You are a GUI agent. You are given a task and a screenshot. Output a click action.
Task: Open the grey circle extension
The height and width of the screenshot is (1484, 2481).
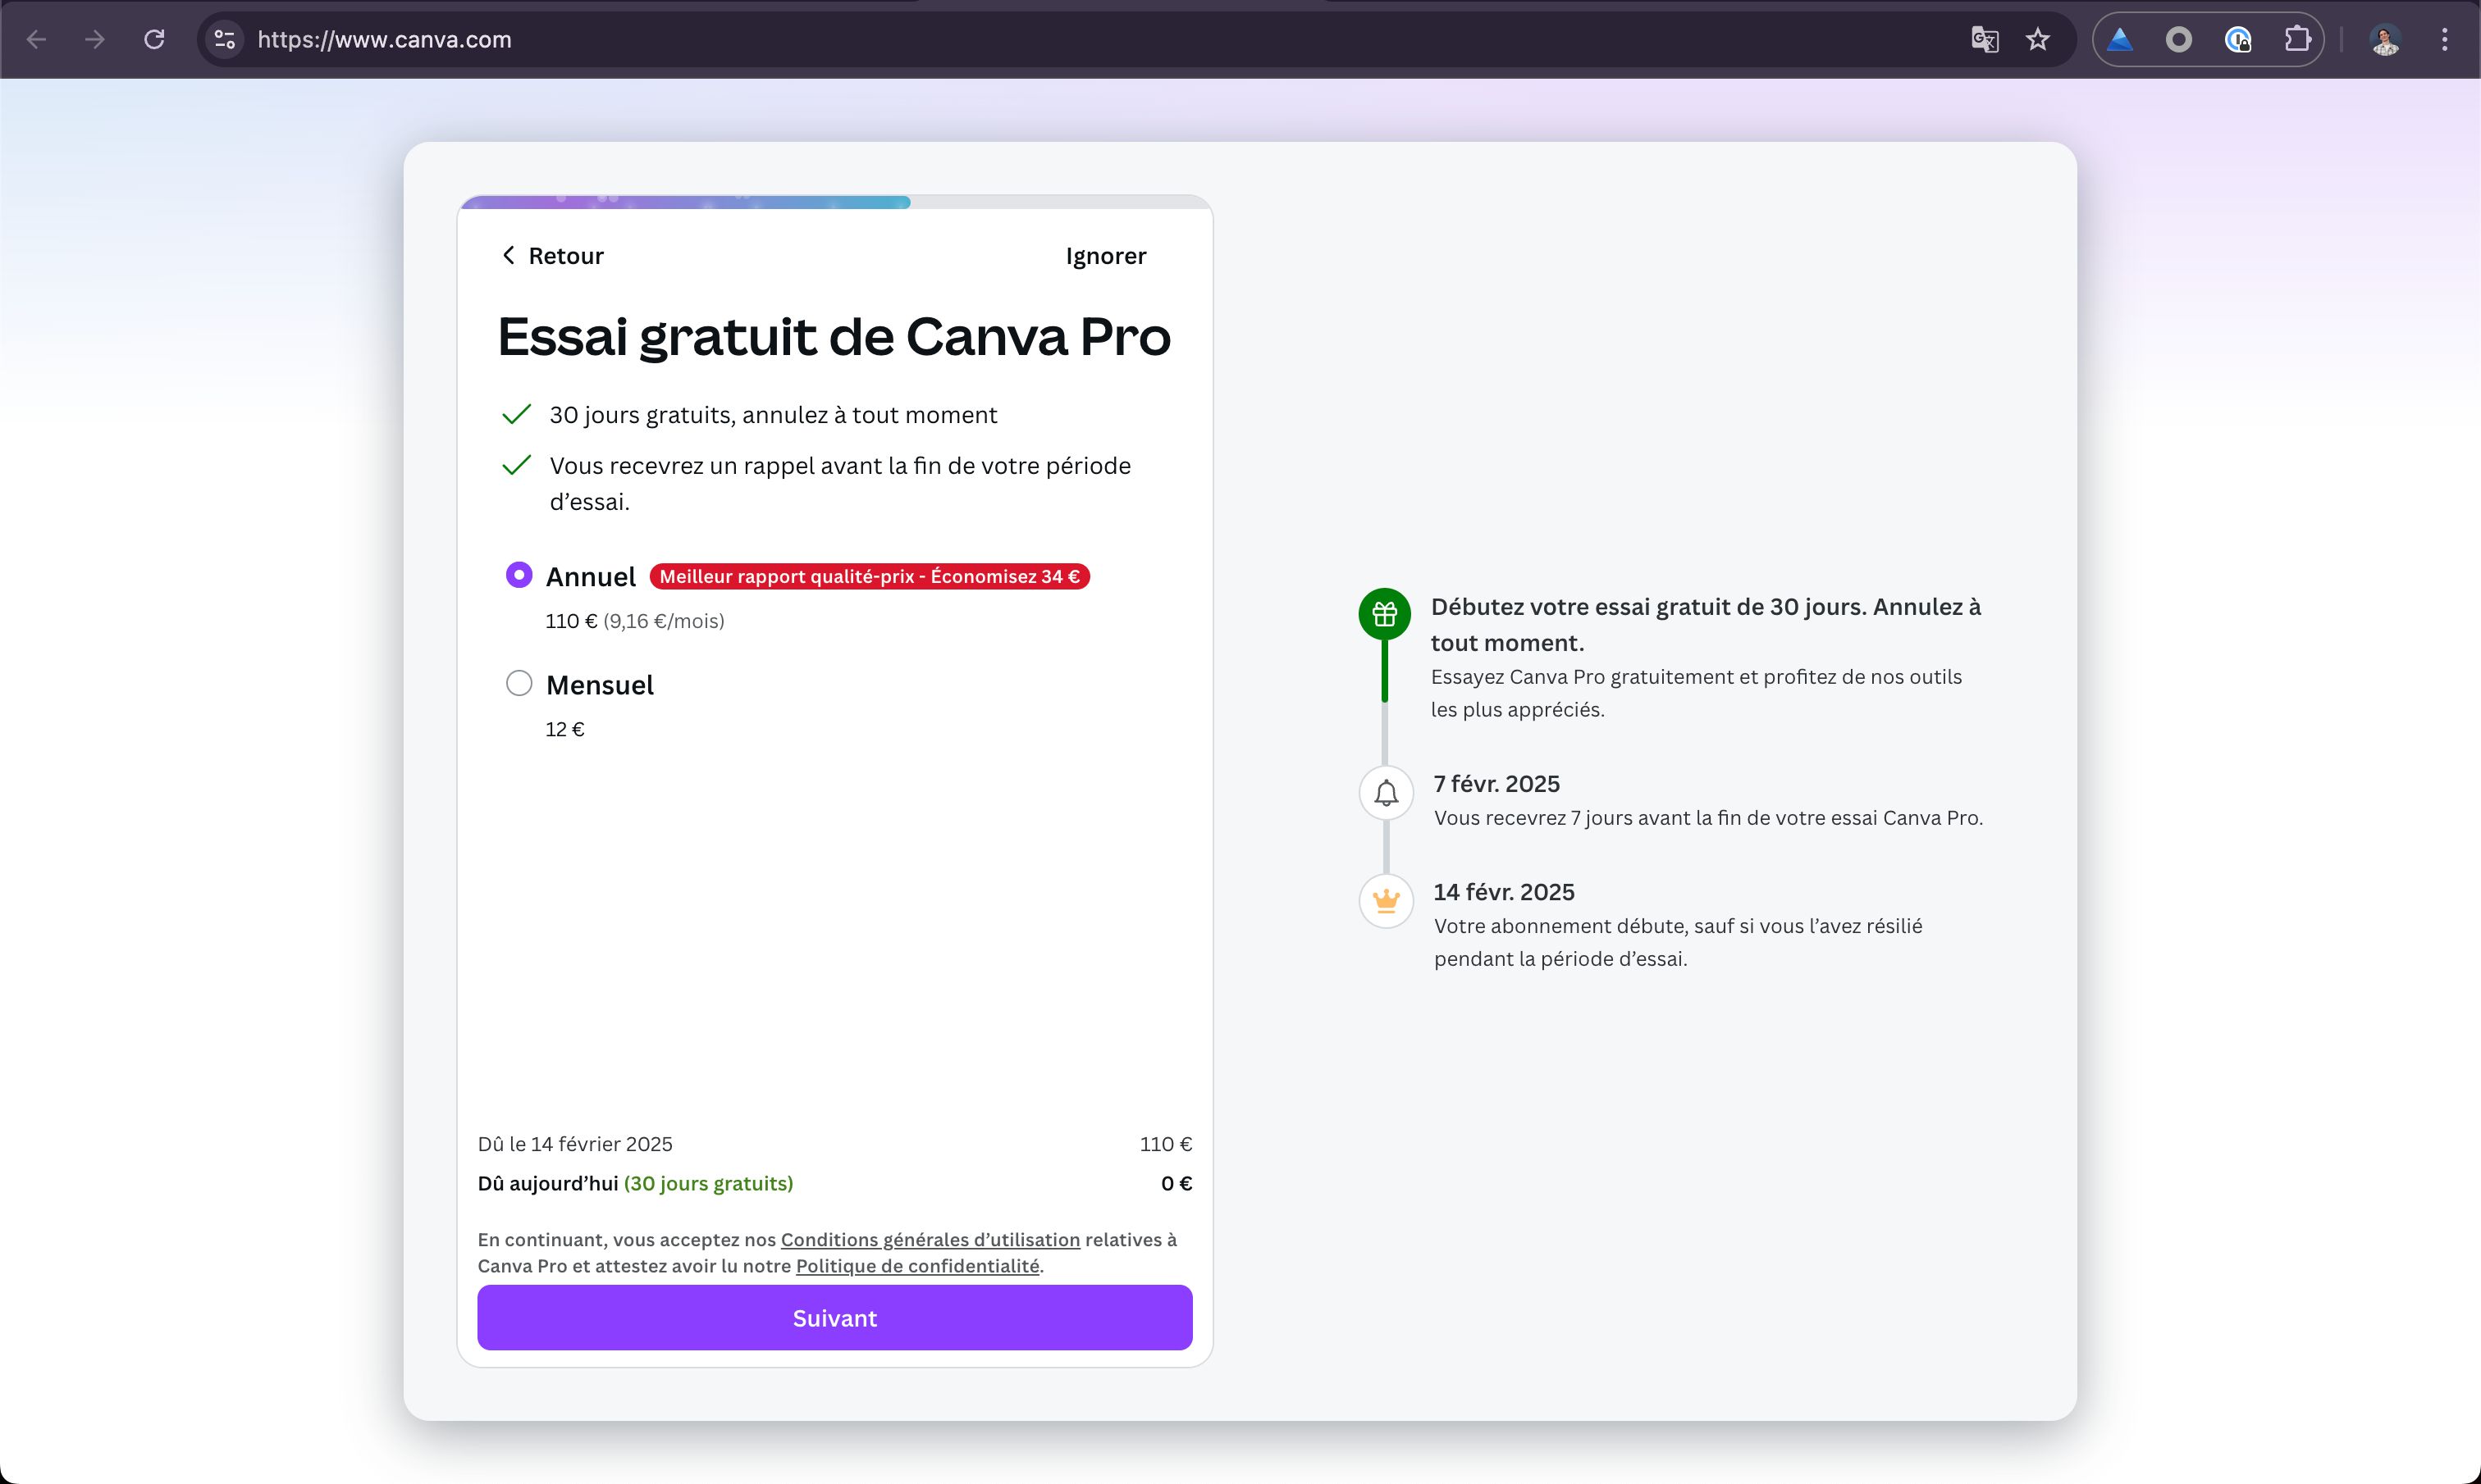2179,40
